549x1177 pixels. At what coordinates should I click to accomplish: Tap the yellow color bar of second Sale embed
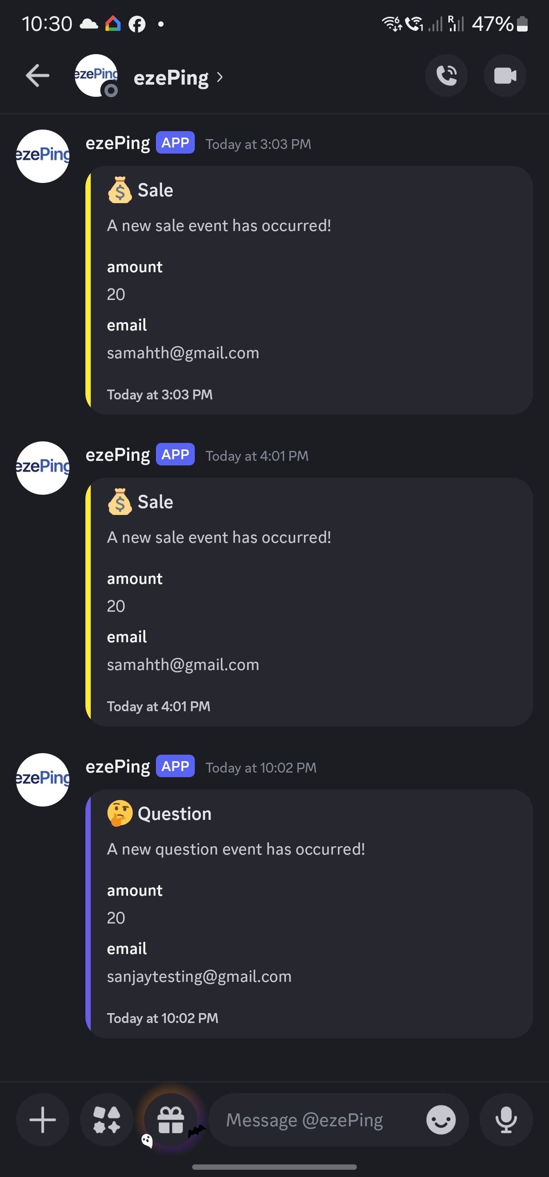[x=88, y=602]
